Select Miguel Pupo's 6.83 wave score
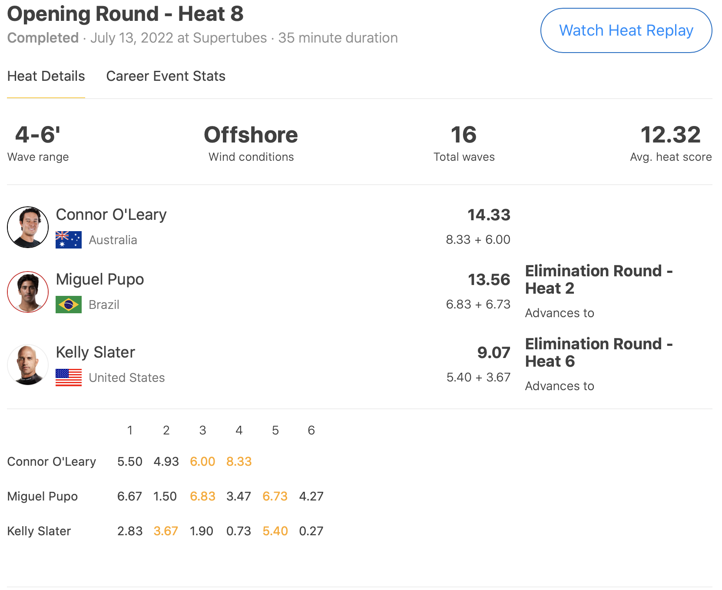The width and height of the screenshot is (722, 590). coord(202,496)
